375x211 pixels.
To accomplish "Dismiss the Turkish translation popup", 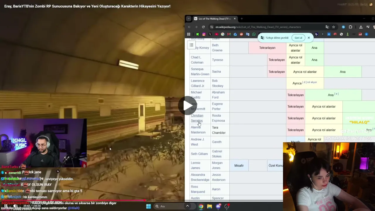I will pos(309,38).
